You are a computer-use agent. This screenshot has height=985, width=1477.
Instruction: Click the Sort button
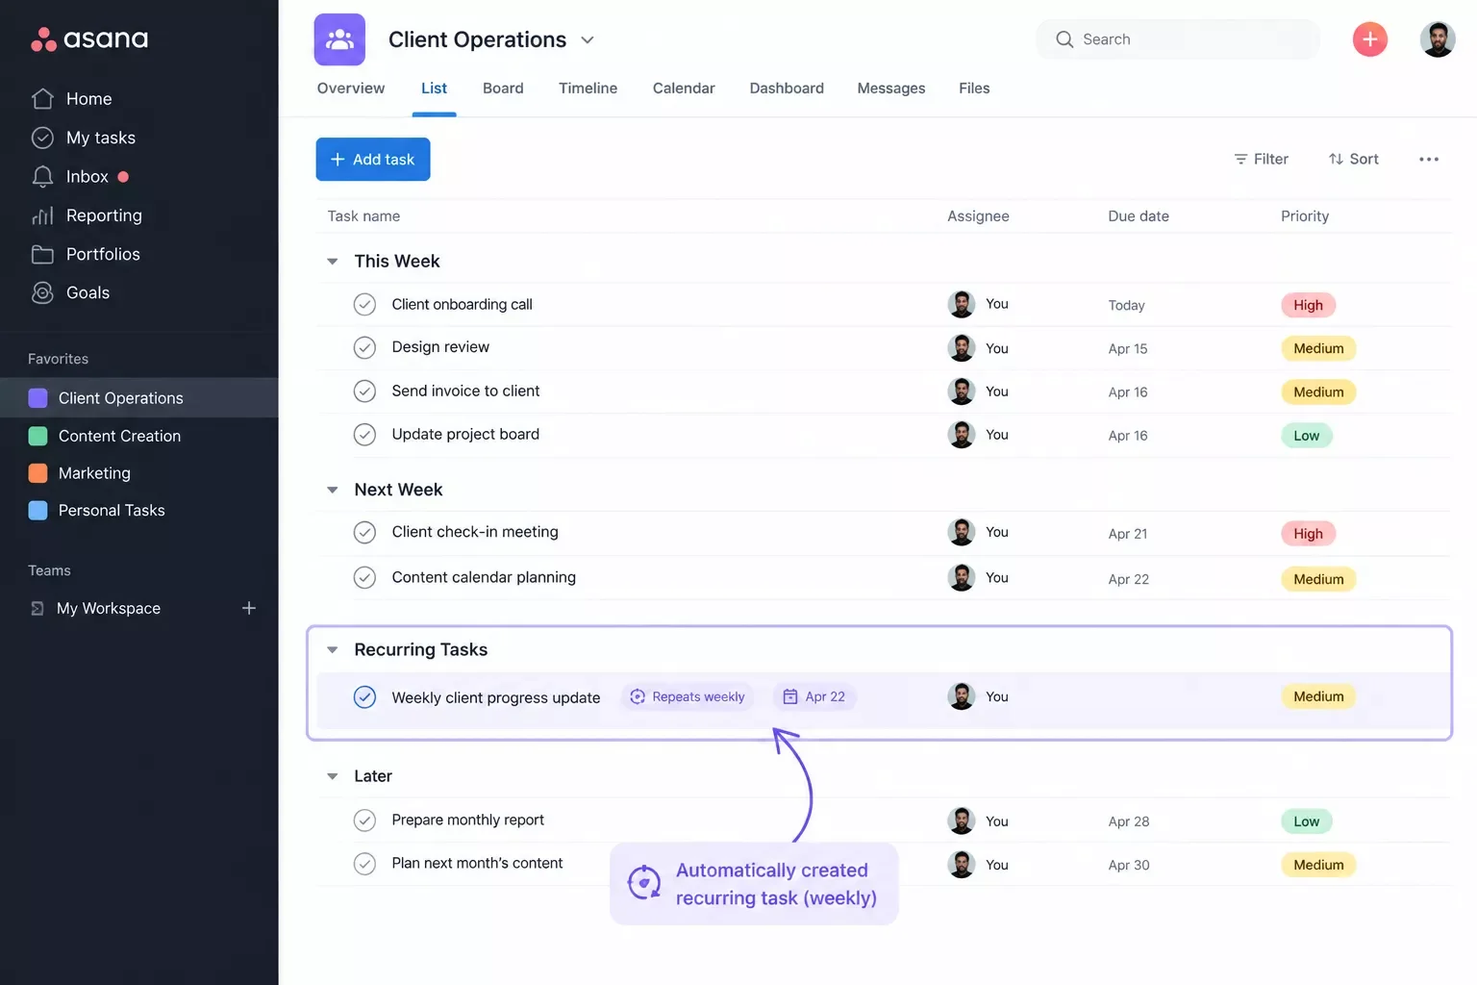pos(1354,160)
